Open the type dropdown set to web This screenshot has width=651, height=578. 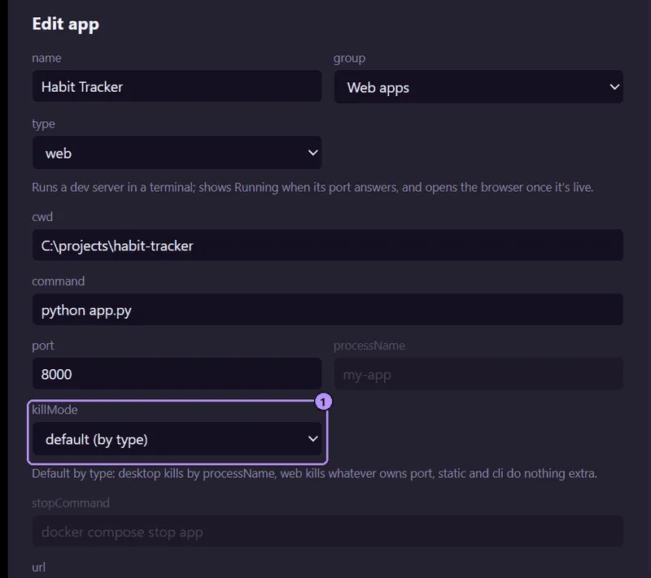pos(177,153)
